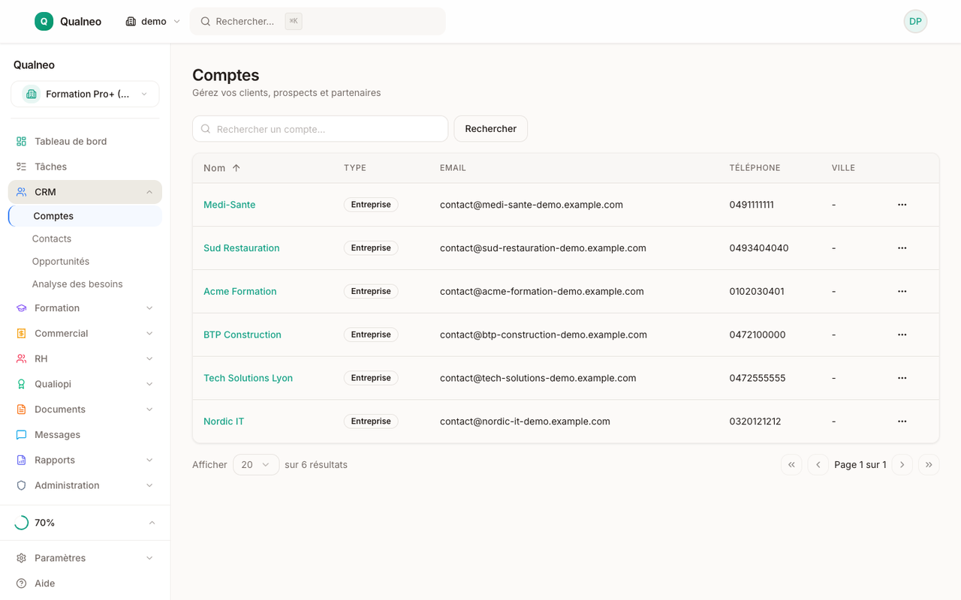Open actions menu for BTP Construction row
This screenshot has height=600, width=961.
[x=902, y=334]
